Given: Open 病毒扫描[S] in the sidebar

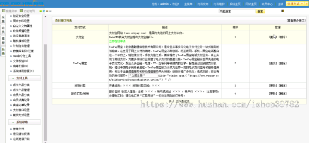Looking at the screenshot, I should tap(21, 66).
